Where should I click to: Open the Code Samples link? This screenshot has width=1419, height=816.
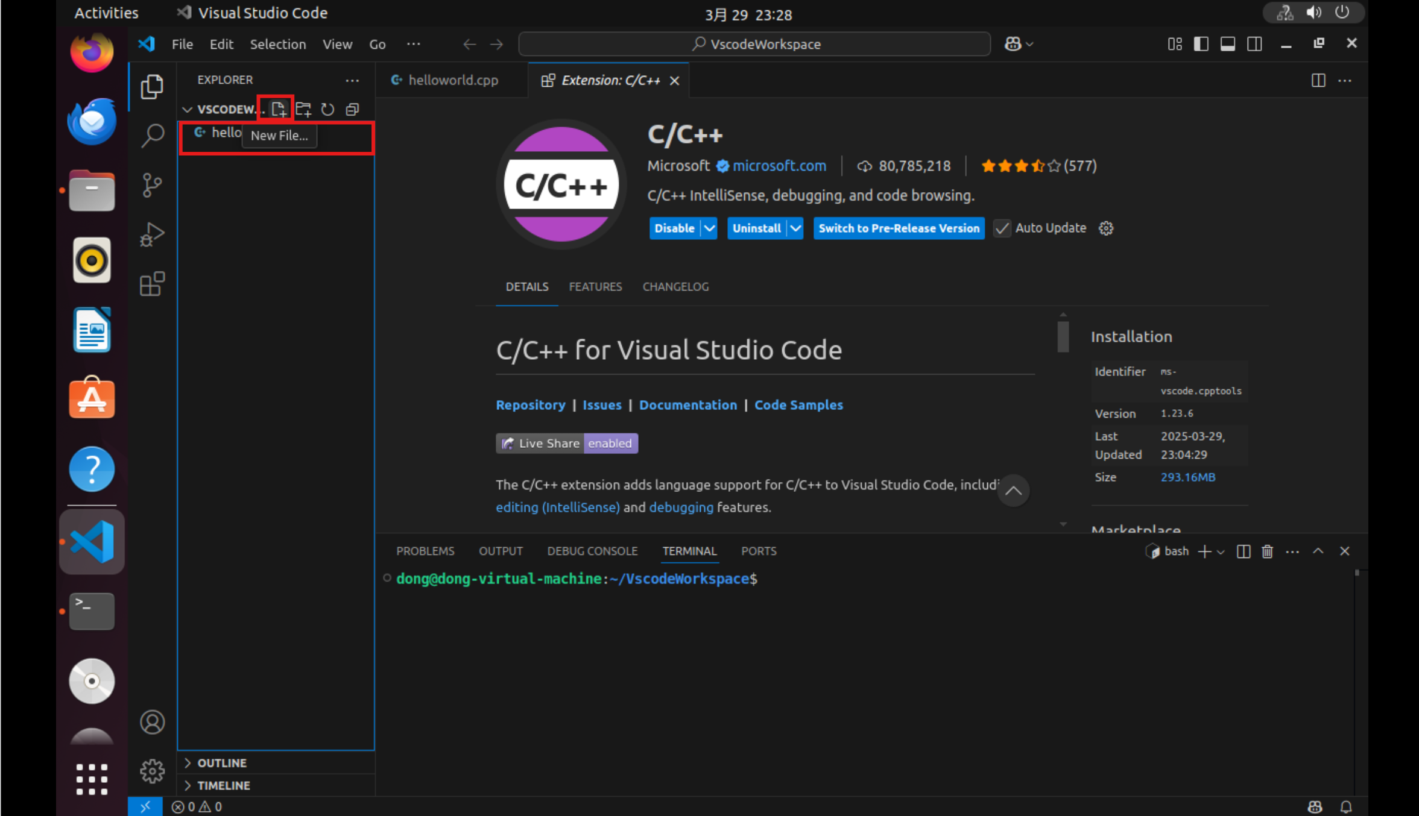pos(798,405)
